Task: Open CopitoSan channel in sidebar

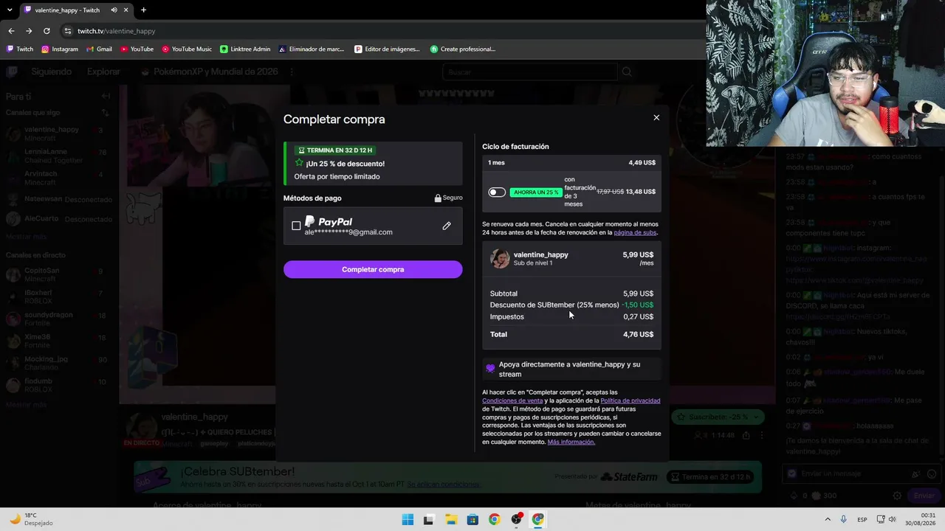Action: [58, 274]
